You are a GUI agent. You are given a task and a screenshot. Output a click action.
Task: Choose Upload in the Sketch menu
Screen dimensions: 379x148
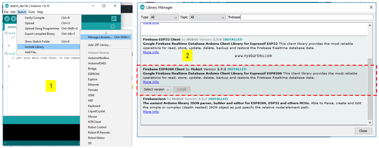tap(49, 23)
